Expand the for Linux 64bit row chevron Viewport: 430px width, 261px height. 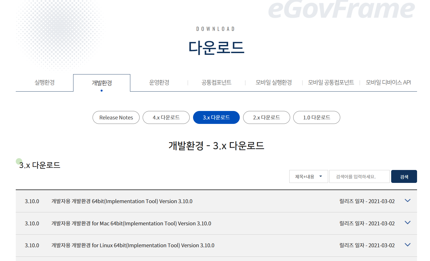(407, 245)
